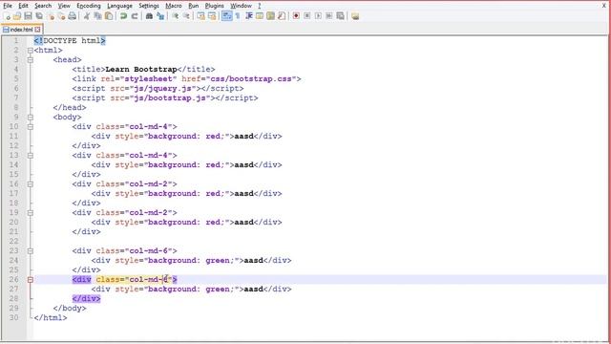Collapse the col-md-6 div fold on line 23
The image size is (611, 344).
coord(31,250)
